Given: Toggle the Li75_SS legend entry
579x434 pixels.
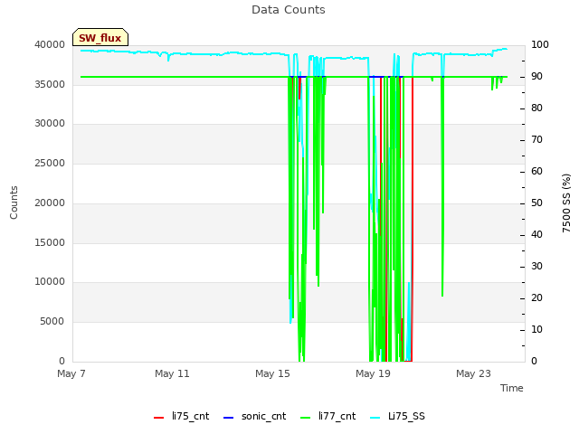Looking at the screenshot, I should tap(397, 416).
